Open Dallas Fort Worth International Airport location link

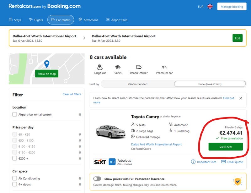(156, 144)
